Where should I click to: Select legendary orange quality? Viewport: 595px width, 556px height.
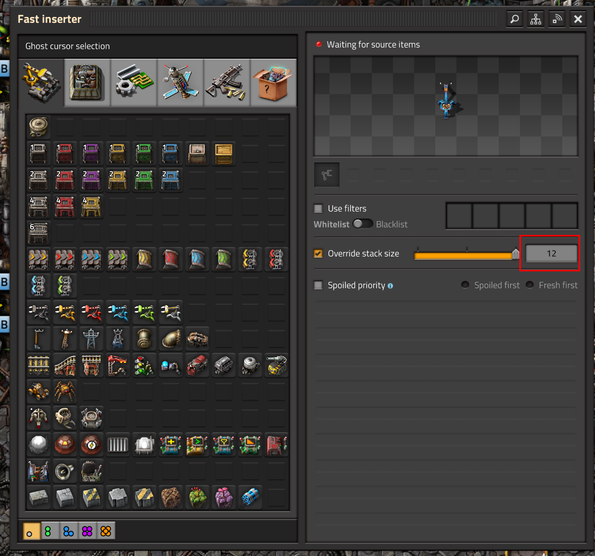(x=105, y=531)
